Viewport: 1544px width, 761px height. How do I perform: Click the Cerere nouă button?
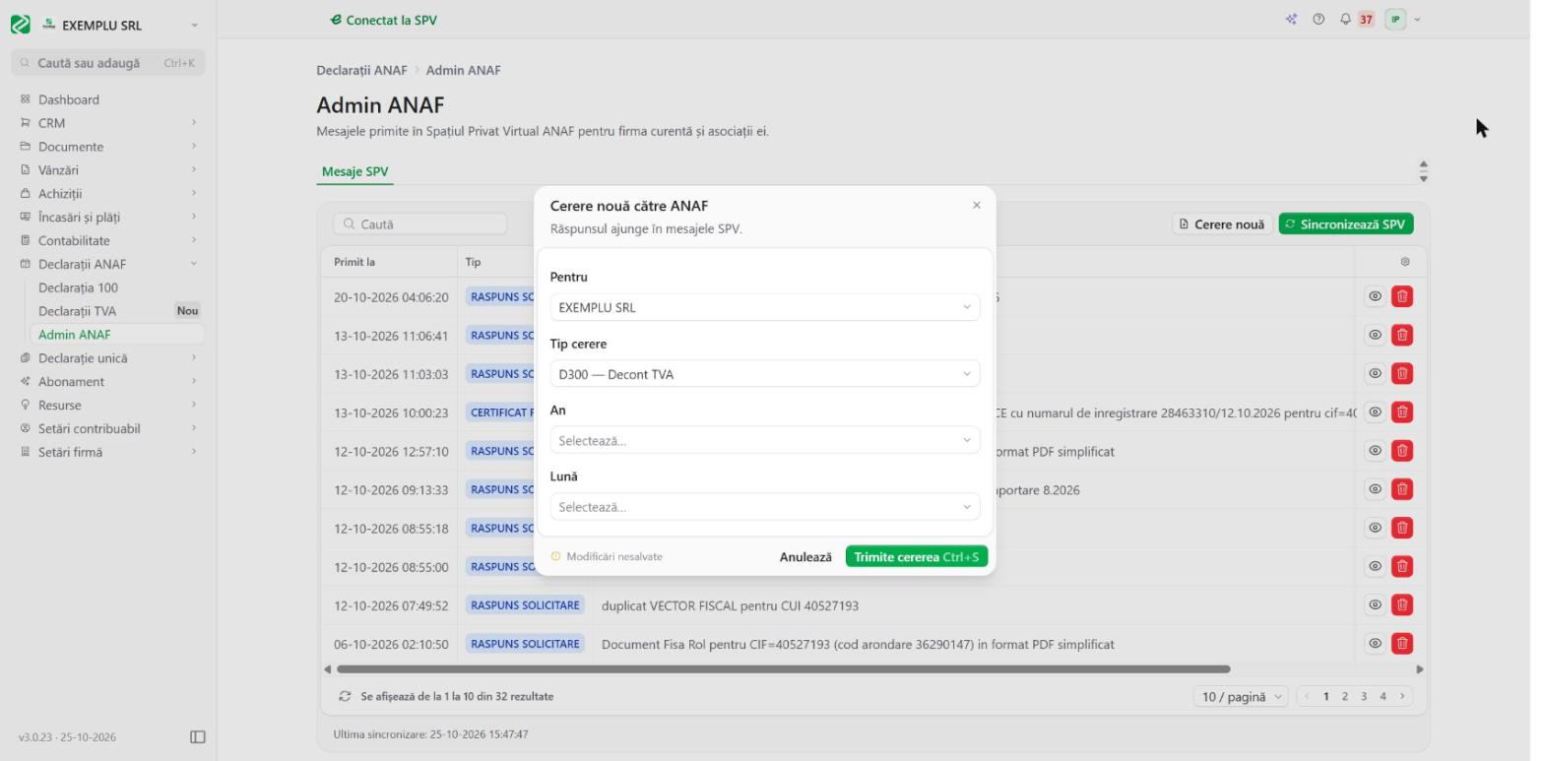(x=1222, y=224)
